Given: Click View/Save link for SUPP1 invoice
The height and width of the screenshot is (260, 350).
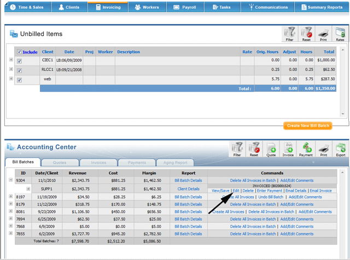Looking at the screenshot, I should (220, 191).
